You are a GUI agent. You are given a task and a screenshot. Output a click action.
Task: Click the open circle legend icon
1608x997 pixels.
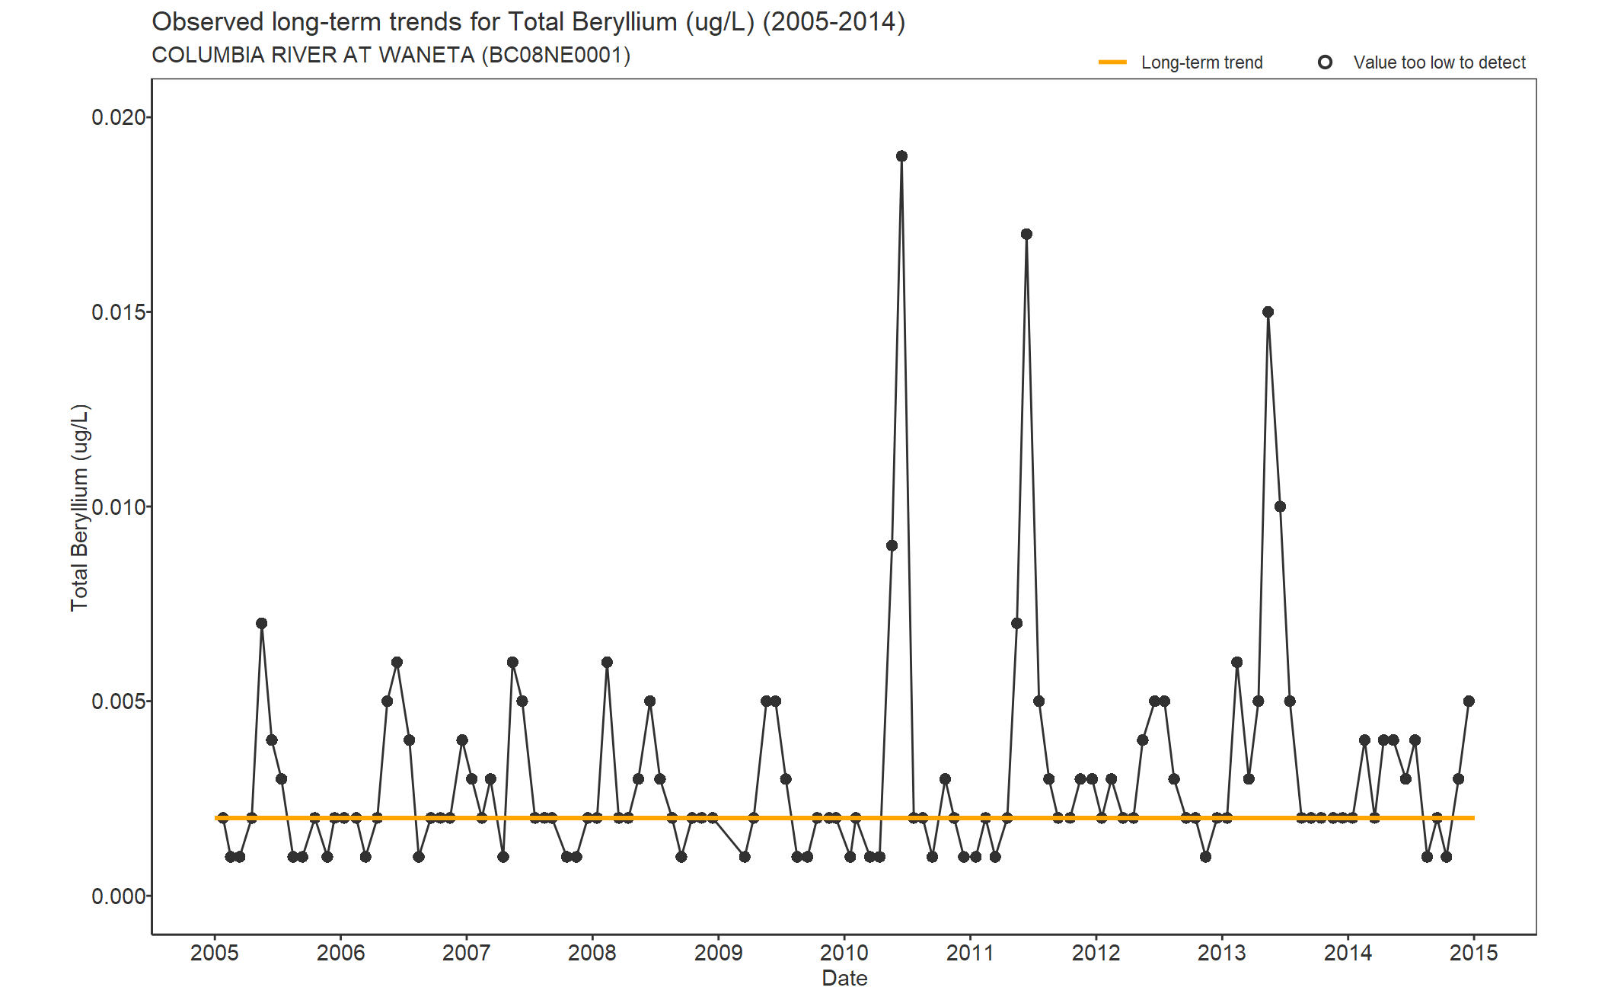[1325, 62]
